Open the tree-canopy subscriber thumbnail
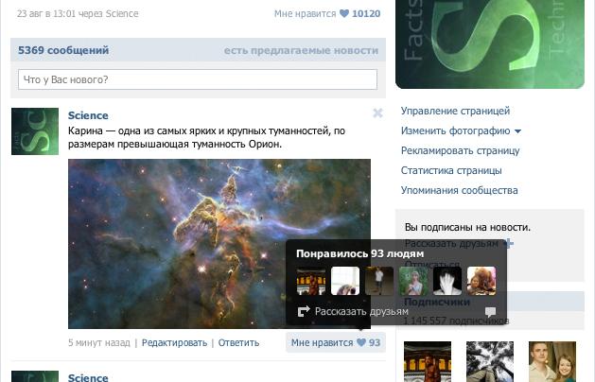The image size is (595, 382). (490, 361)
